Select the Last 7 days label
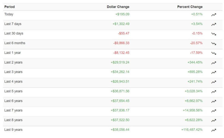 click(13, 24)
